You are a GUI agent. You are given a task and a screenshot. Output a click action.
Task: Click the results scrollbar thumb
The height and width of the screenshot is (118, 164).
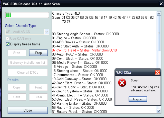coord(159,33)
